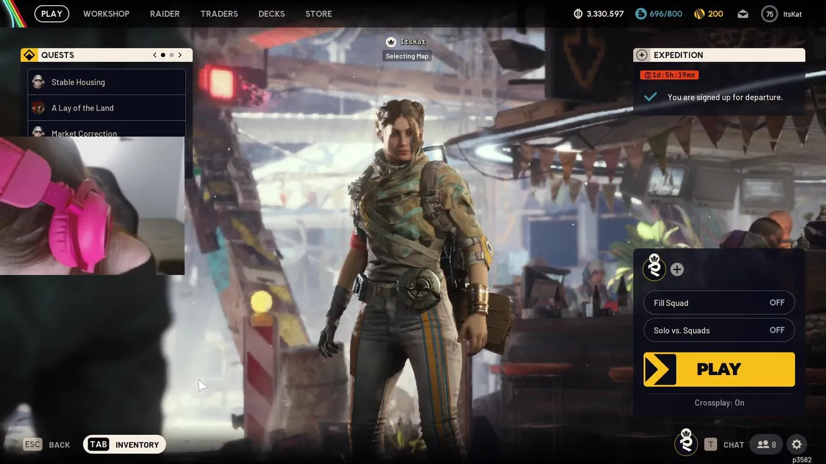826x464 pixels.
Task: Go to previous quests page arrow
Action: [x=155, y=55]
